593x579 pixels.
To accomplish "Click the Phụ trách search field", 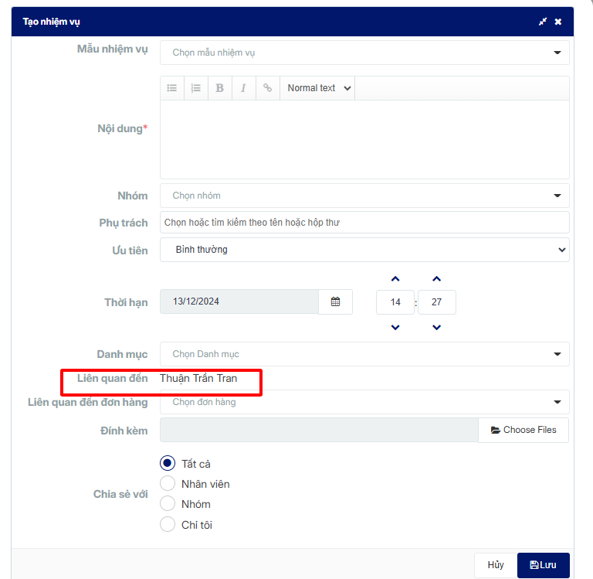I will 364,223.
